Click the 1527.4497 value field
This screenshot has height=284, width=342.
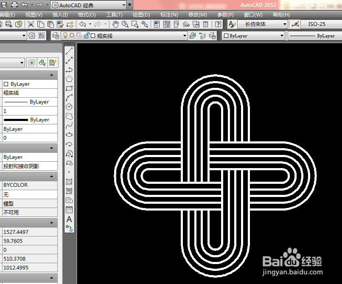[30, 232]
